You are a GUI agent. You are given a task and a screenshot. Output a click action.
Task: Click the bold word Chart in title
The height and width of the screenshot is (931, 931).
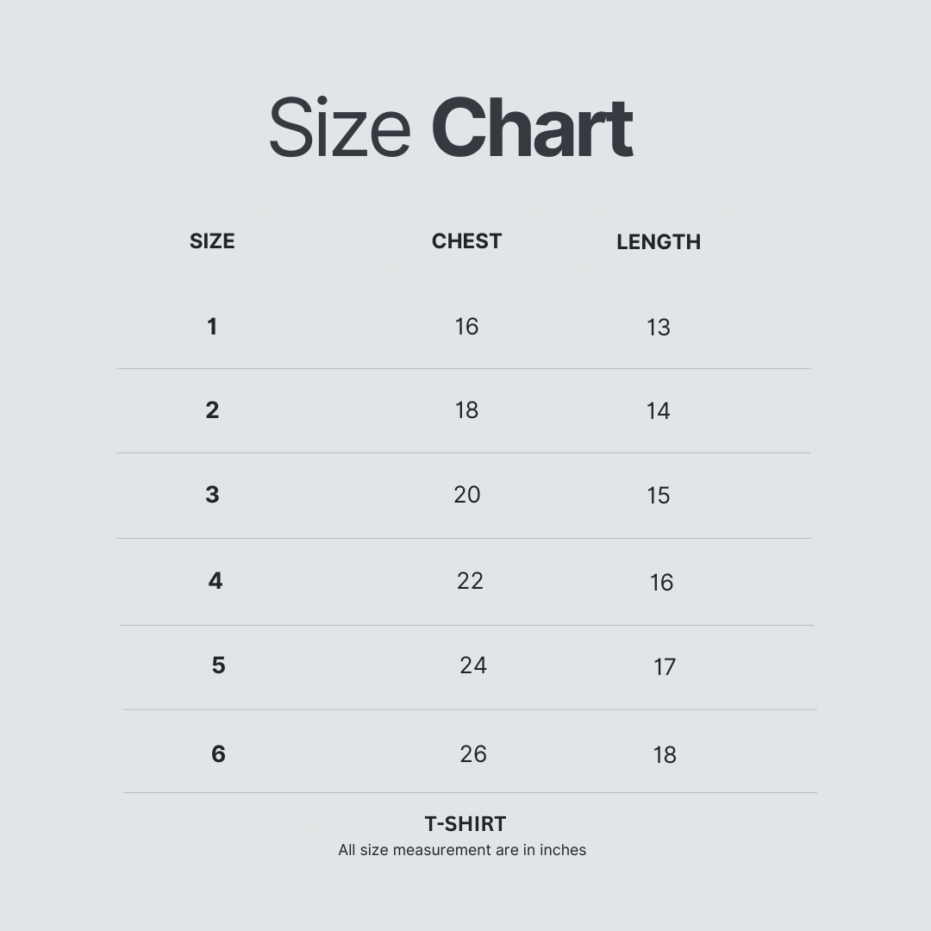[532, 129]
